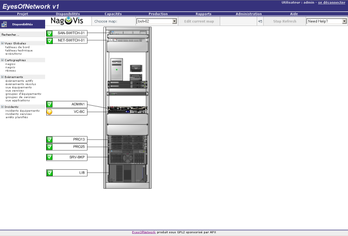The height and width of the screenshot is (236, 348).
Task: Open the PRO25 host label
Action: tap(70, 147)
